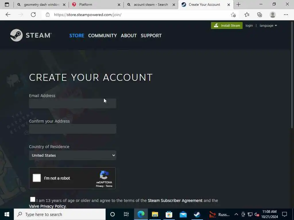Image resolution: width=294 pixels, height=220 pixels.
Task: Open Task View on the taskbar
Action: (126, 214)
